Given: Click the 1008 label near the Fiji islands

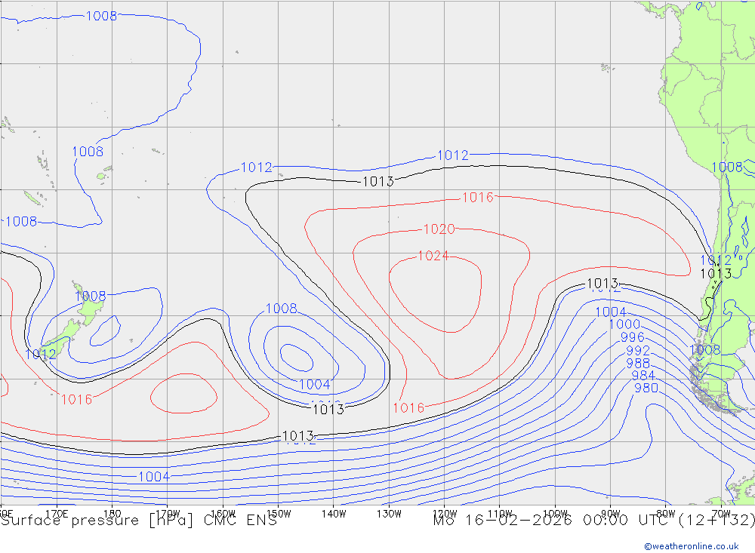Looking at the screenshot, I should point(88,152).
